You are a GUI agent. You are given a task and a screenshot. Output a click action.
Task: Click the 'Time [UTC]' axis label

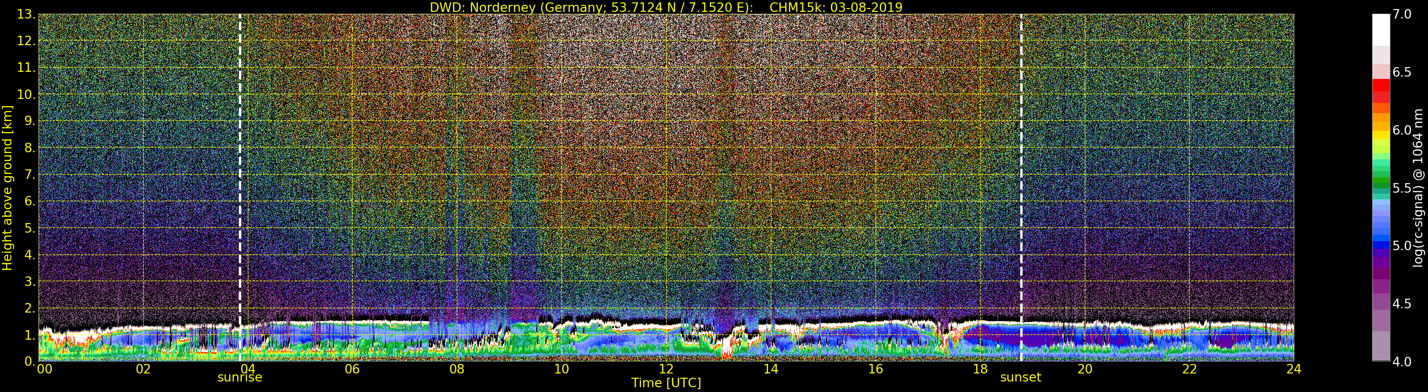pyautogui.click(x=666, y=383)
